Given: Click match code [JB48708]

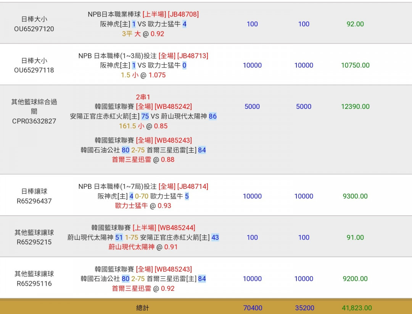Looking at the screenshot, I should pos(183,14).
